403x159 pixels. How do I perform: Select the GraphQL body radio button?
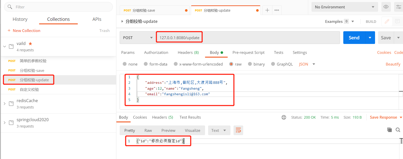tap(273, 64)
